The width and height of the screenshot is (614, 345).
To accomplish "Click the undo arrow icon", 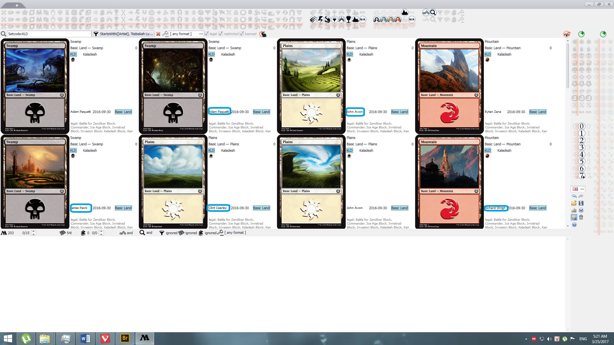I will (574, 196).
